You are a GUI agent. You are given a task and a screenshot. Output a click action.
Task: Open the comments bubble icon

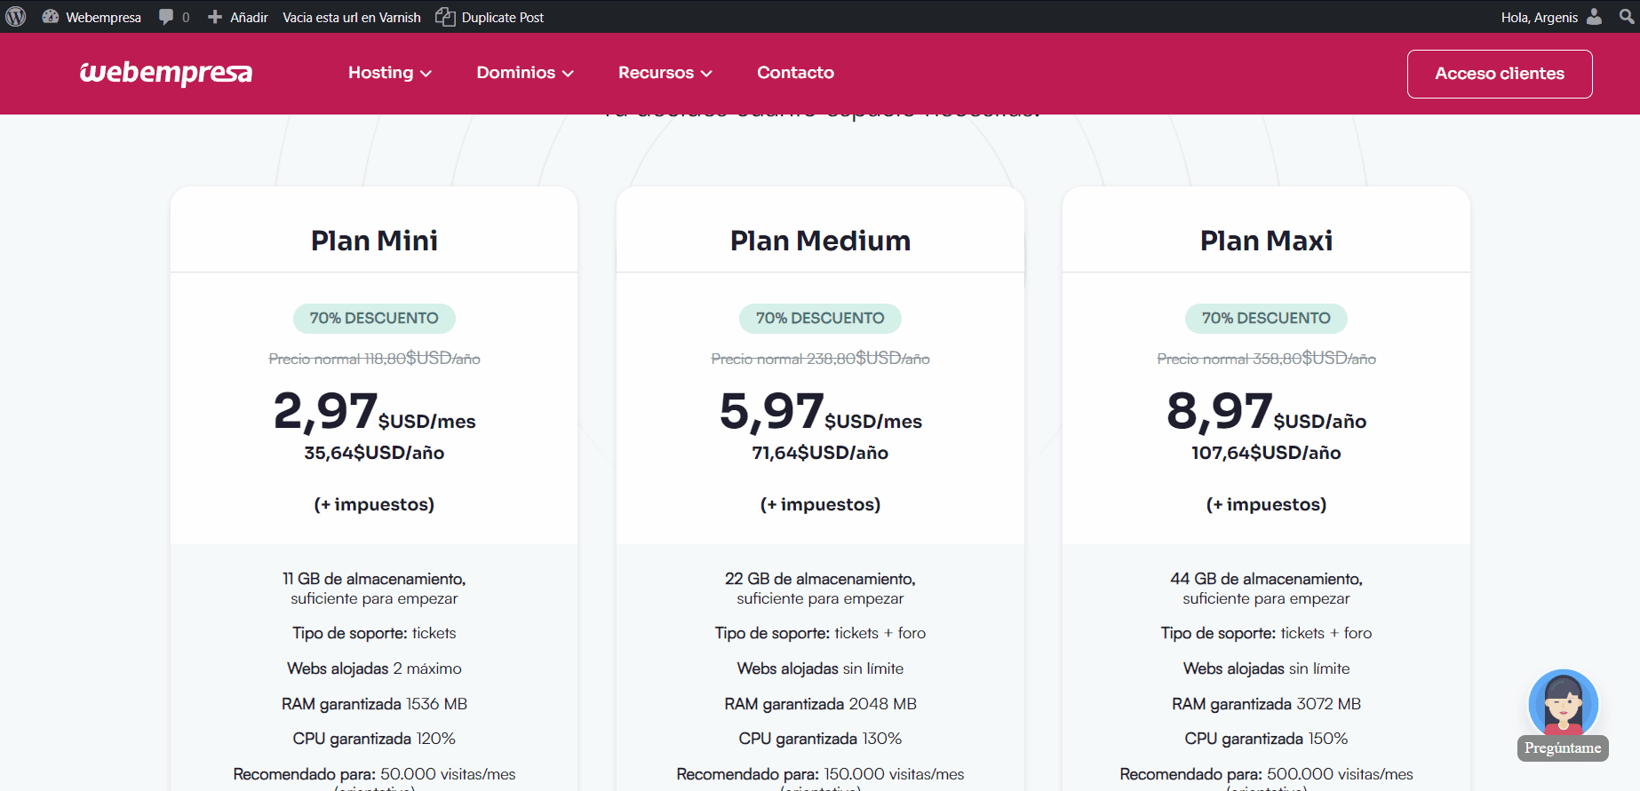tap(166, 17)
